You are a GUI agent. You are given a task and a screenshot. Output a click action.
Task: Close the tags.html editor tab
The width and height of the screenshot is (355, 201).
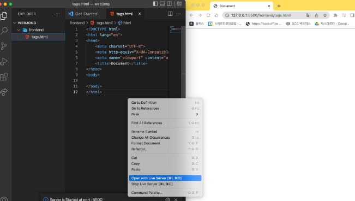point(140,14)
